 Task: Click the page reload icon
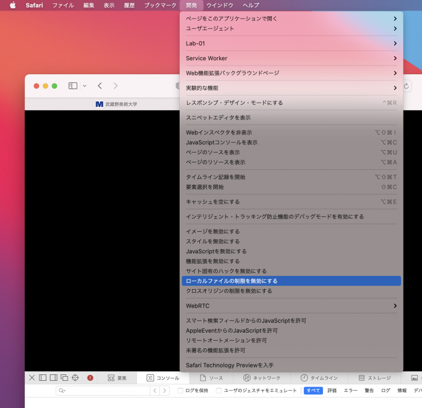coord(406,86)
